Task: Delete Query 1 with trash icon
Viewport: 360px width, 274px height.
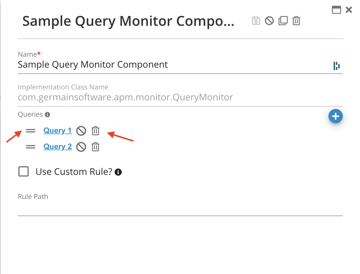Action: [x=95, y=131]
